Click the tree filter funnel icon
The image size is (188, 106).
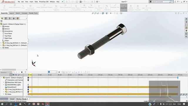pos(1,21)
